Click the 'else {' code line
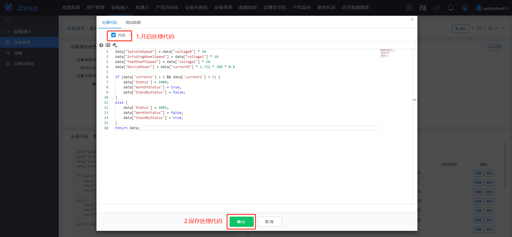Viewport: 512px width, 237px height. pos(121,103)
